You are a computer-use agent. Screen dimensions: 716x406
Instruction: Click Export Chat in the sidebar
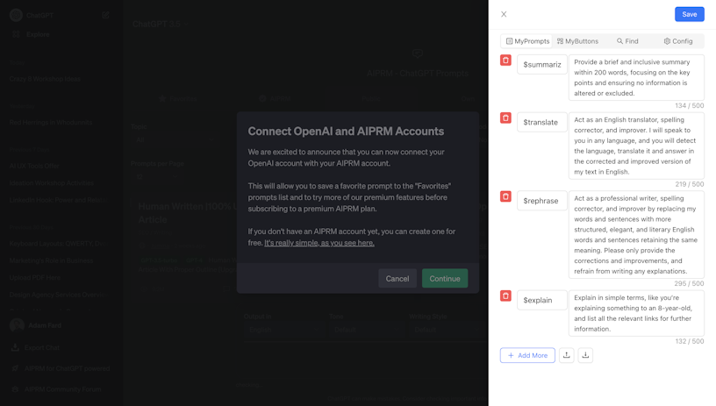pos(36,347)
